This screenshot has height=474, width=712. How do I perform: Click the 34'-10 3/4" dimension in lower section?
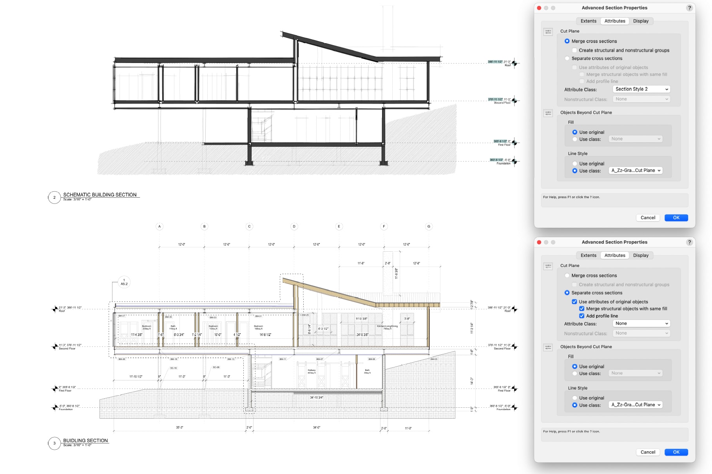point(317,398)
